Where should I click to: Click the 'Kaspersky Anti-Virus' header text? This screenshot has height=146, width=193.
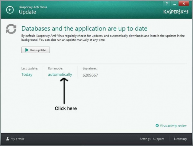click(x=33, y=7)
